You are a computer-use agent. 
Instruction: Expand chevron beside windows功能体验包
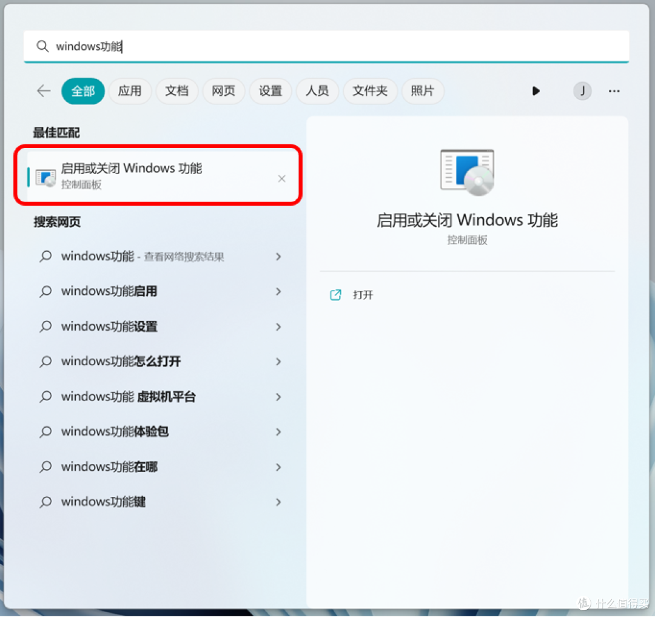point(278,432)
